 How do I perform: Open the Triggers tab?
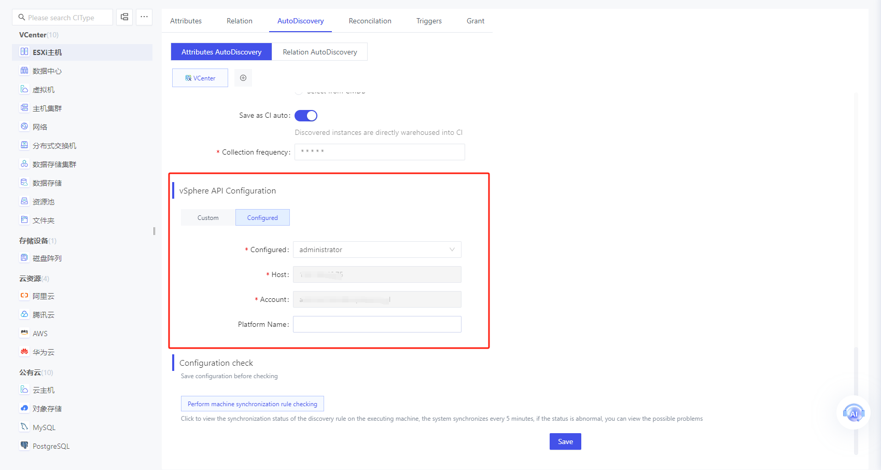[x=429, y=21]
